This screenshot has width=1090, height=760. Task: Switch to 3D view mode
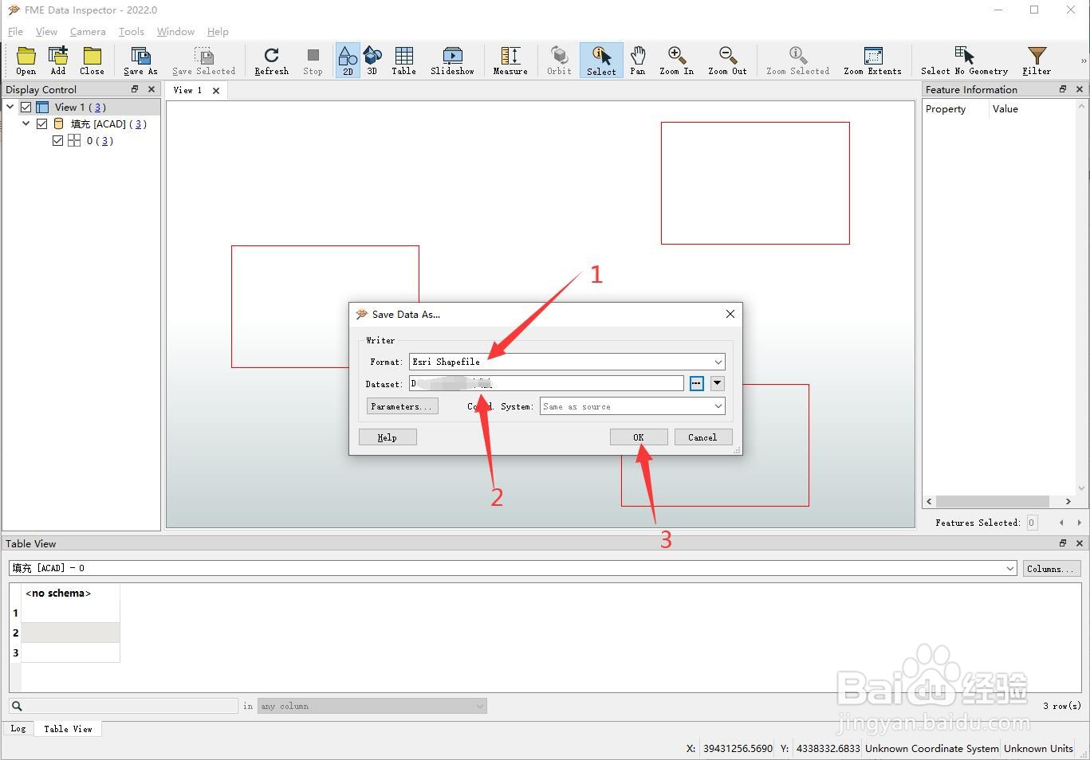click(372, 61)
